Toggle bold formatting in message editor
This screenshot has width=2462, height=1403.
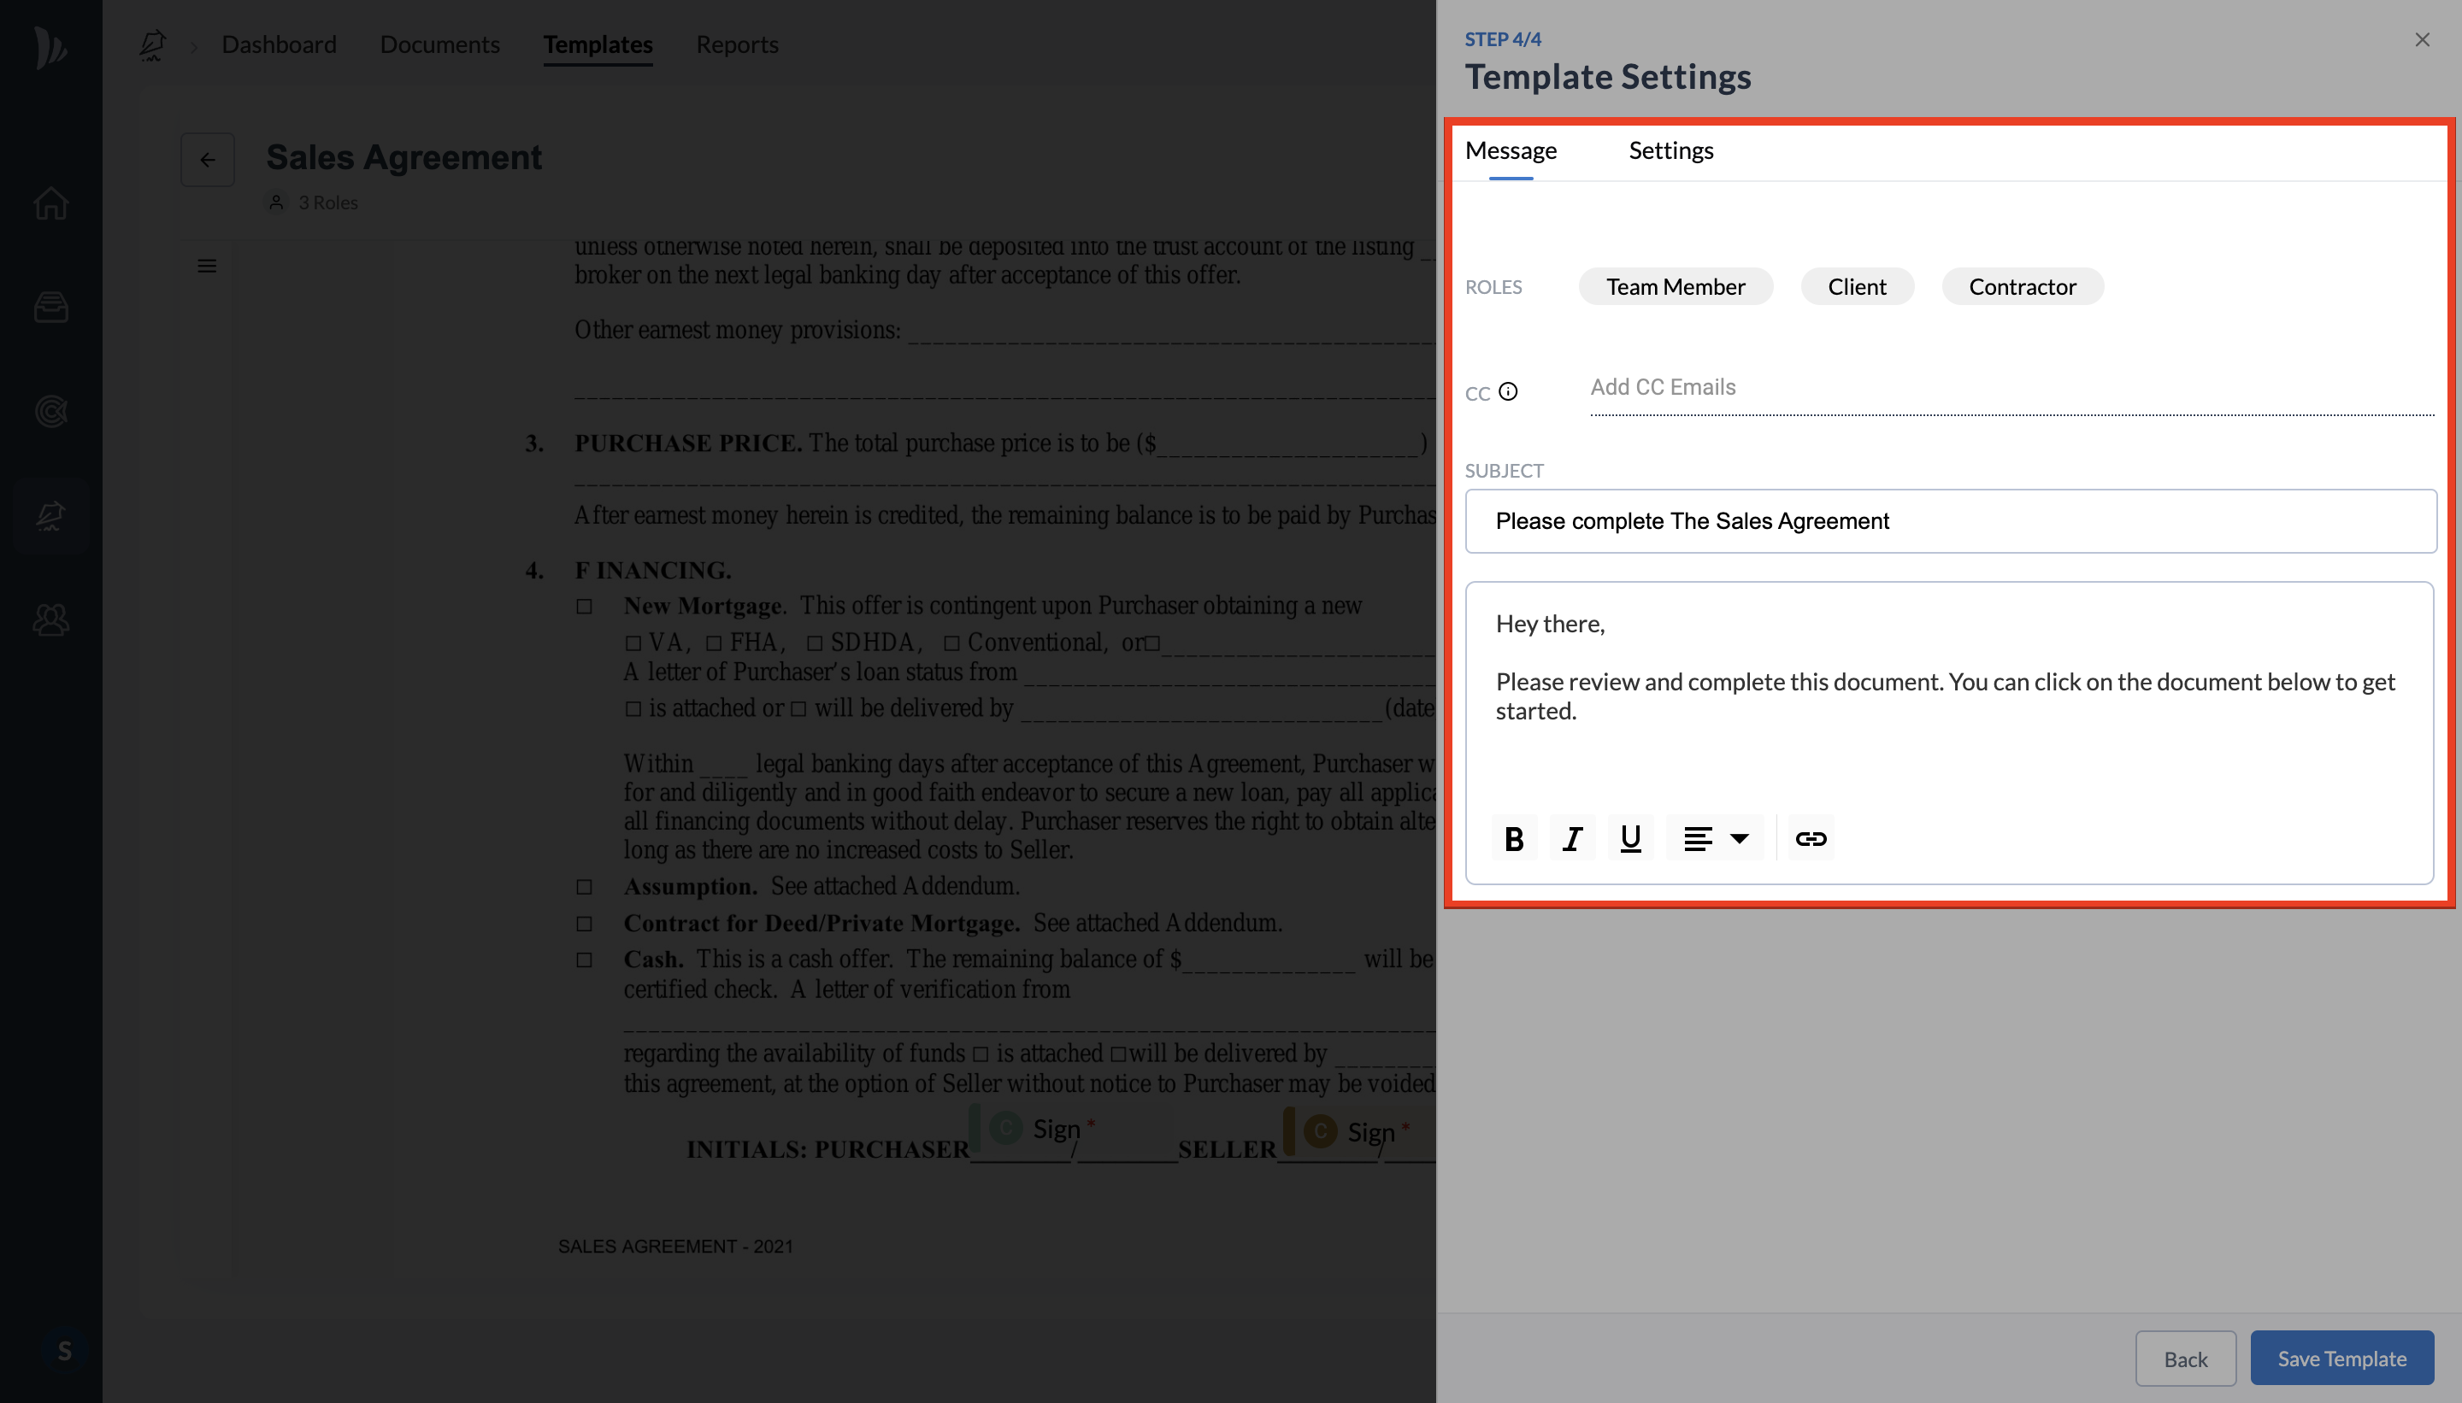1513,838
